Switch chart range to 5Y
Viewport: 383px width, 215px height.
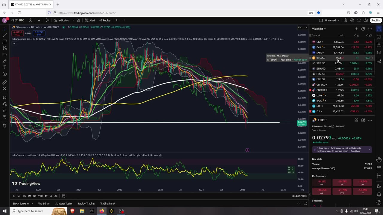pos(51,196)
